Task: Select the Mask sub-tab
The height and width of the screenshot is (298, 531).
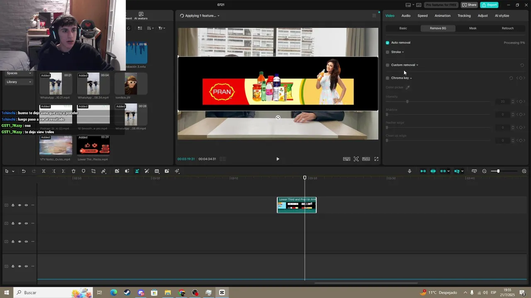Action: pos(473,28)
